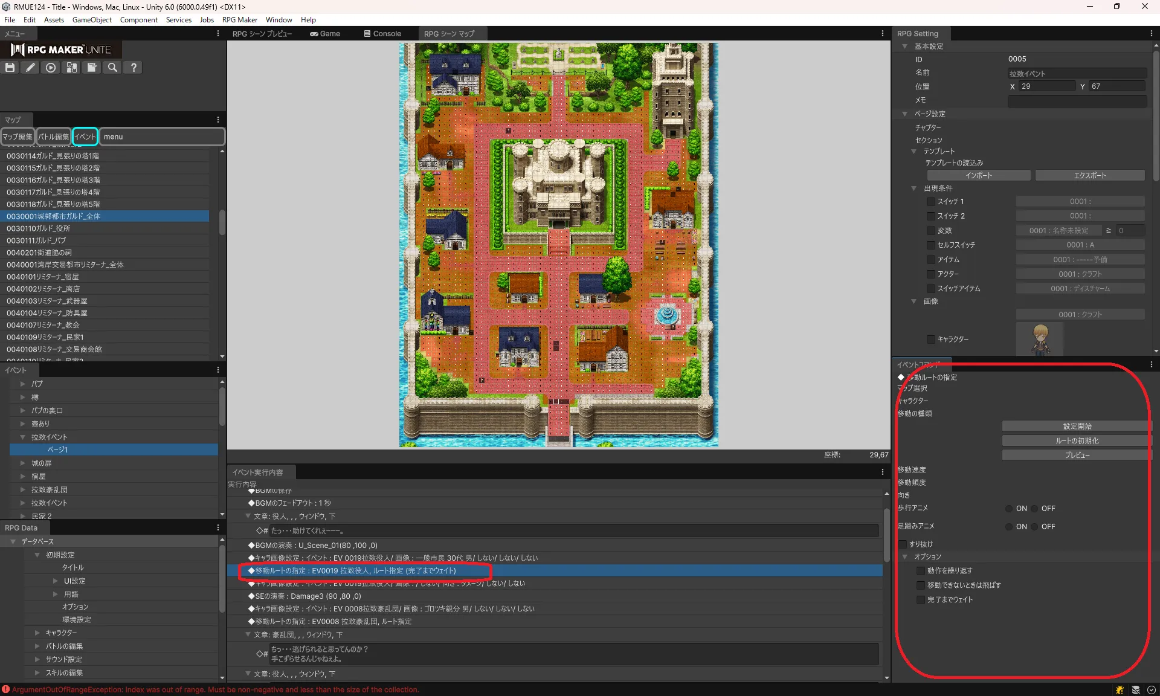1160x696 pixels.
Task: Click the notepad icon in toolbar
Action: pos(92,68)
